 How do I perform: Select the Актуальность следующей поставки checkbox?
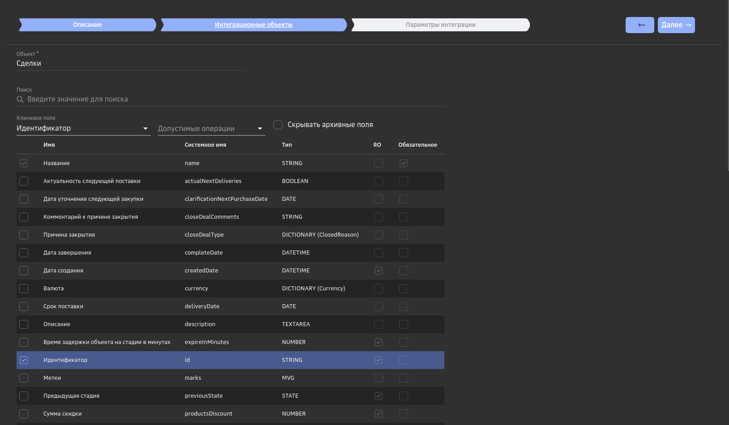click(24, 181)
